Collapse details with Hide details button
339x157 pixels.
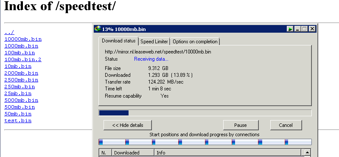click(x=128, y=125)
